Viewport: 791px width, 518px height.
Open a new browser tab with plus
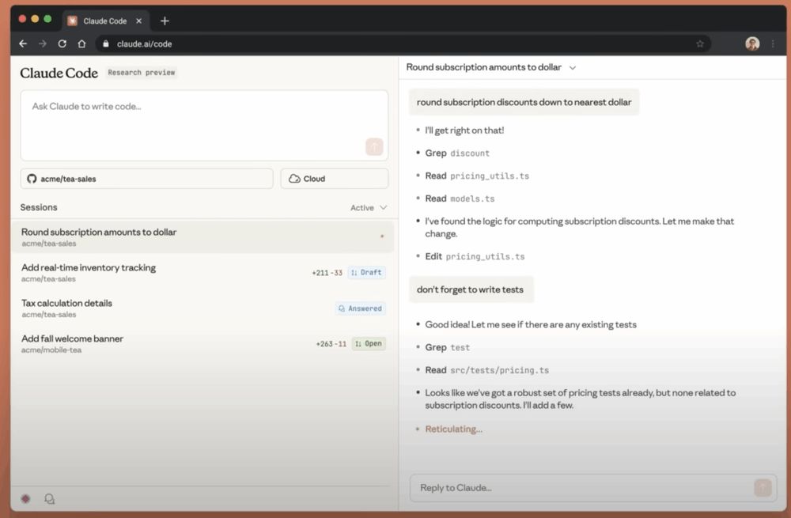pos(165,21)
